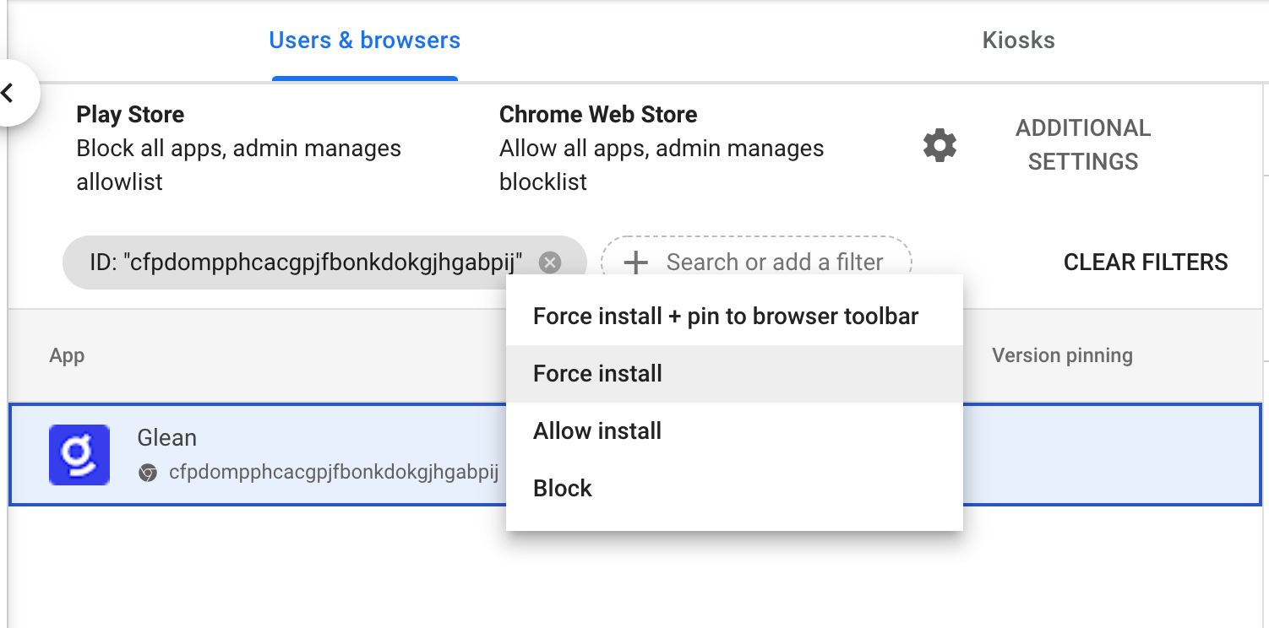This screenshot has height=628, width=1269.
Task: Click the ID filter chip text
Action: pos(306,263)
